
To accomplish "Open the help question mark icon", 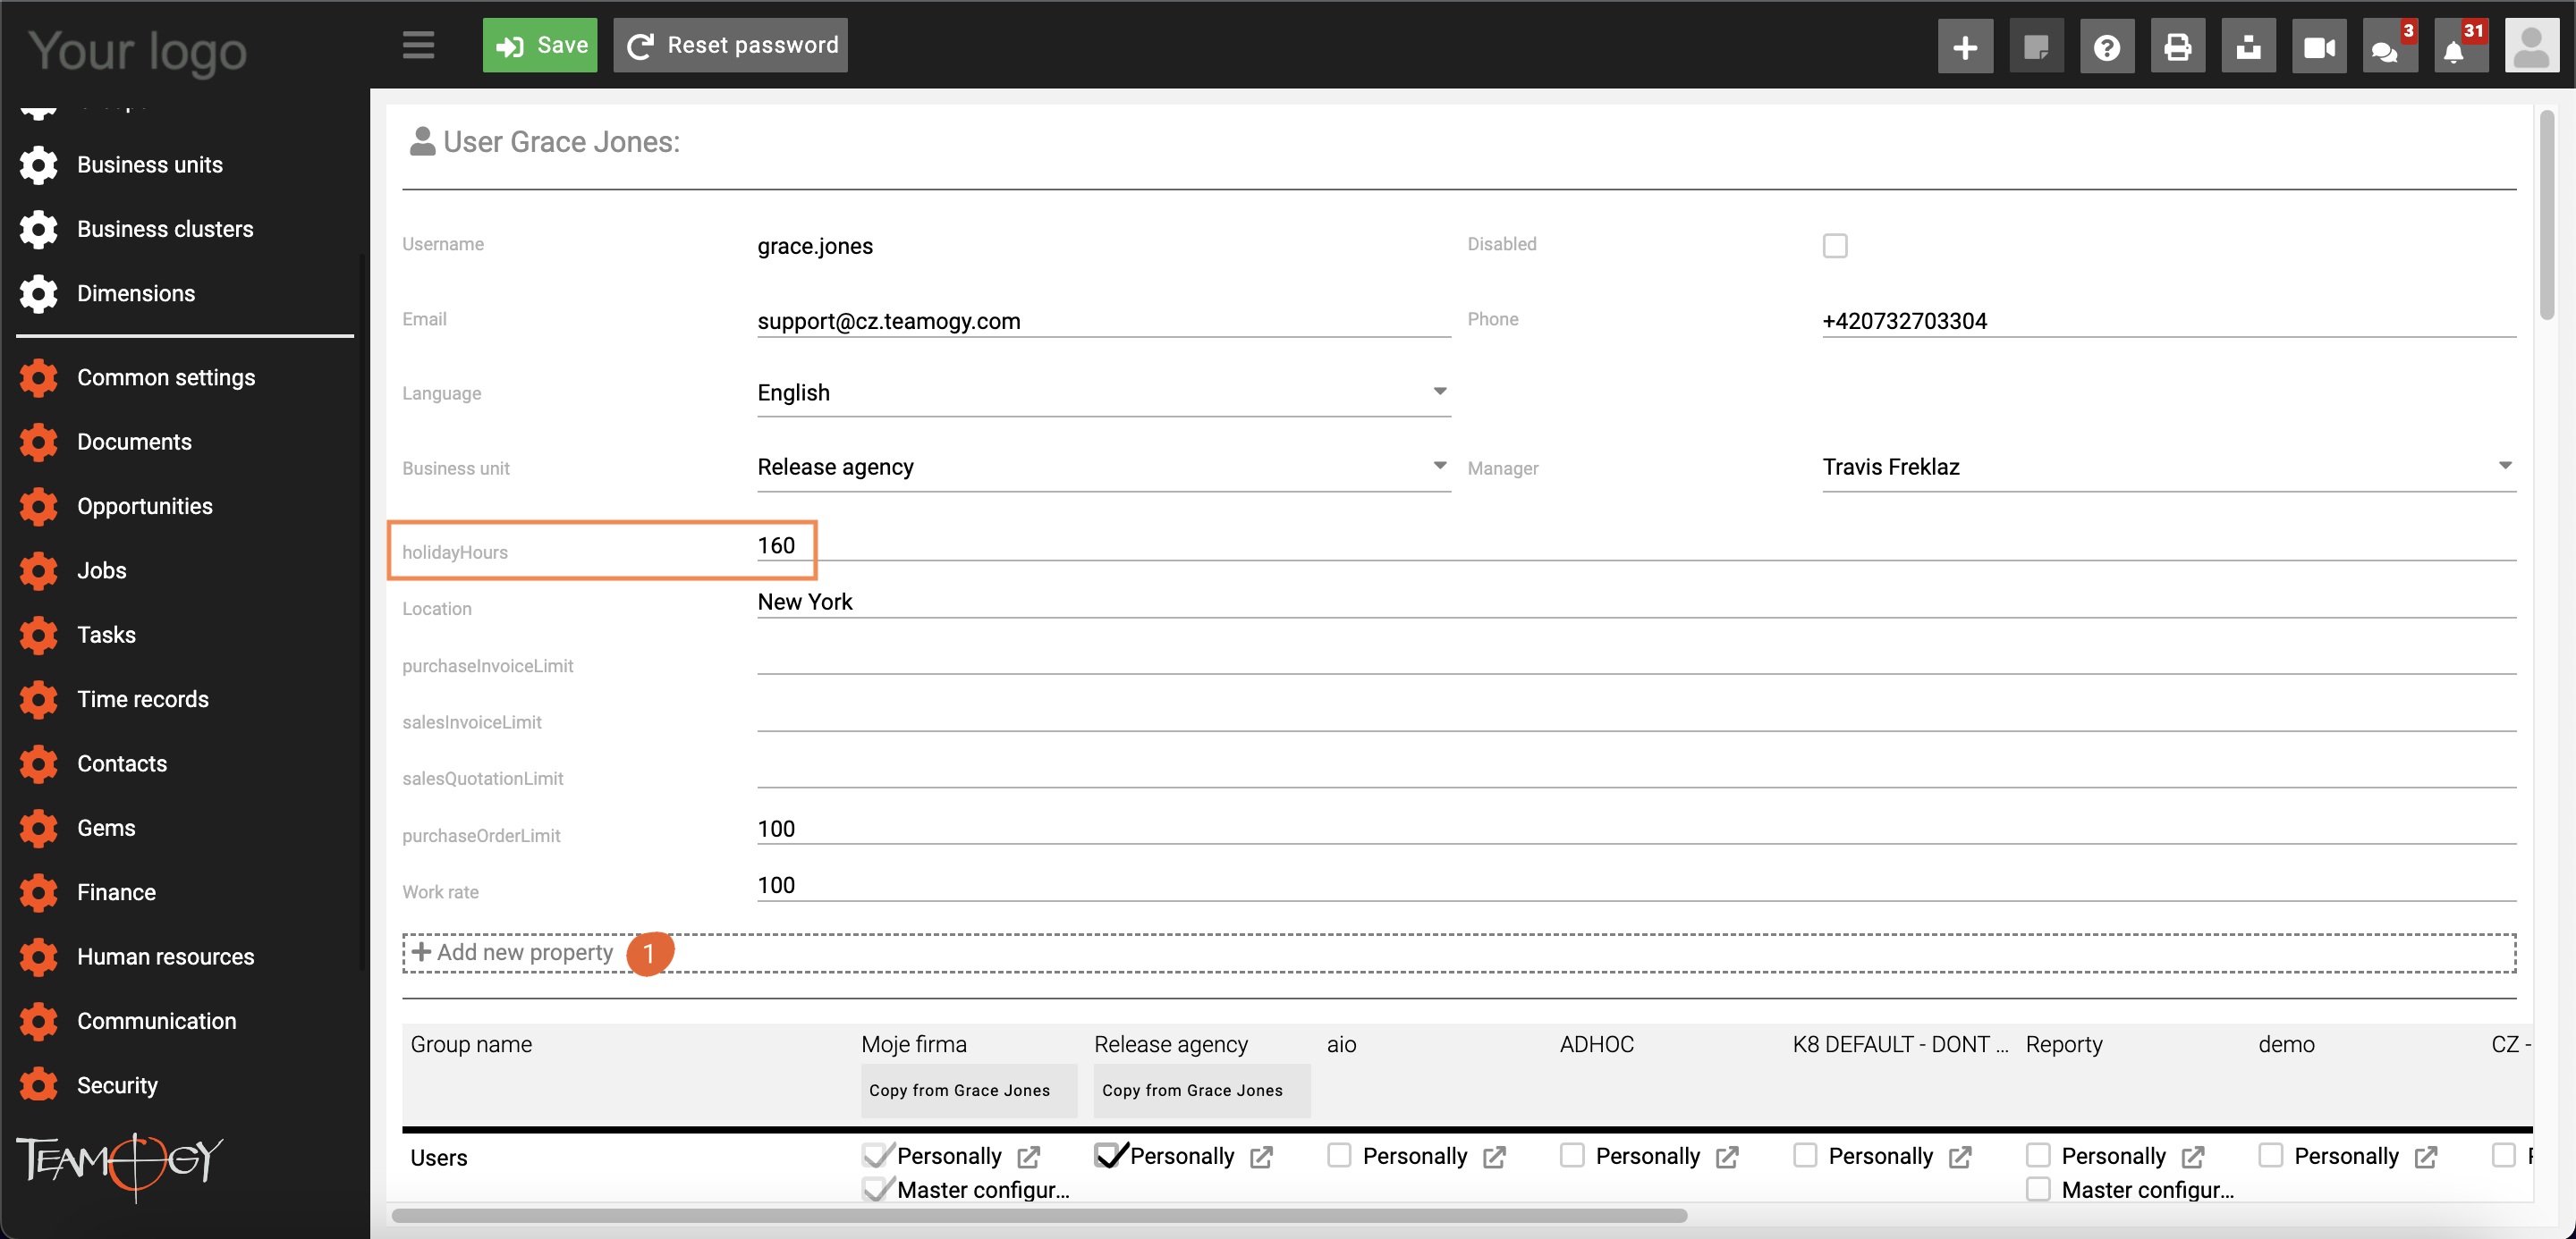I will (x=2107, y=46).
